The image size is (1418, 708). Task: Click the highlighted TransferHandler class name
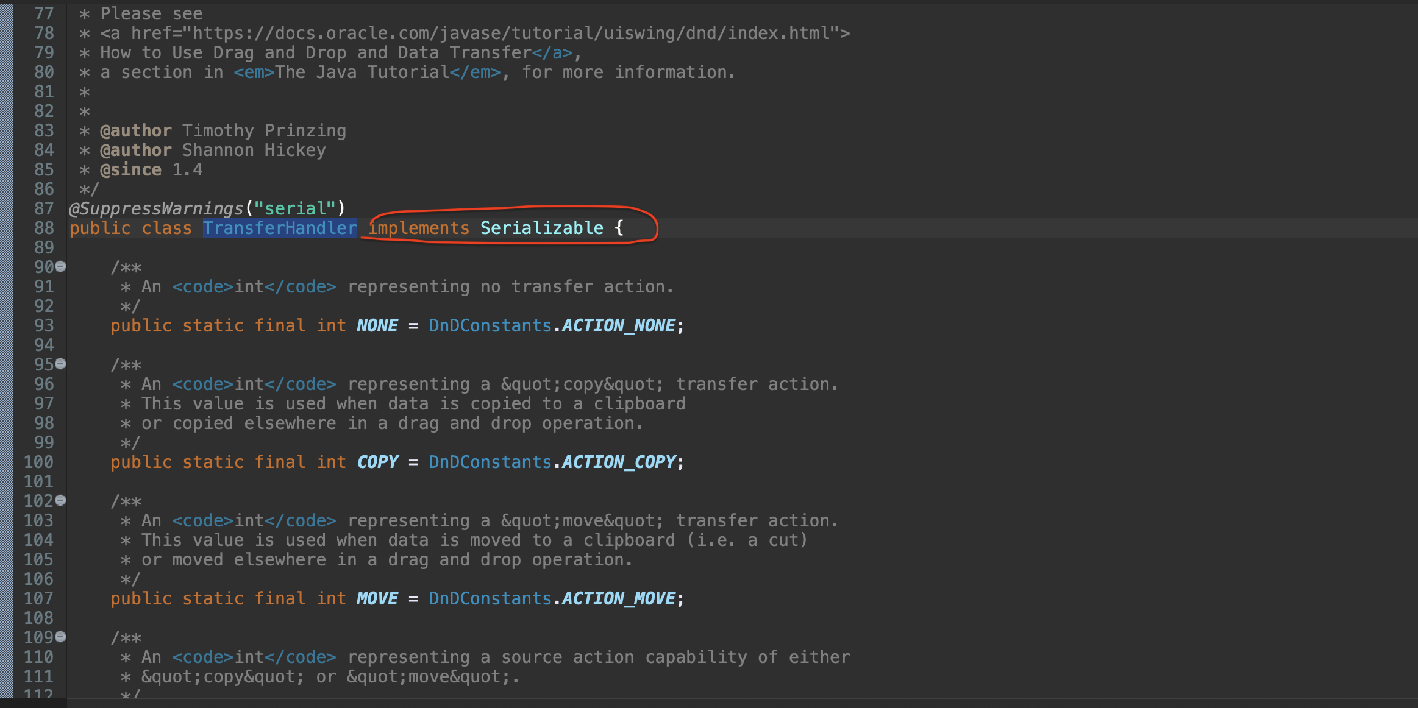[x=280, y=228]
